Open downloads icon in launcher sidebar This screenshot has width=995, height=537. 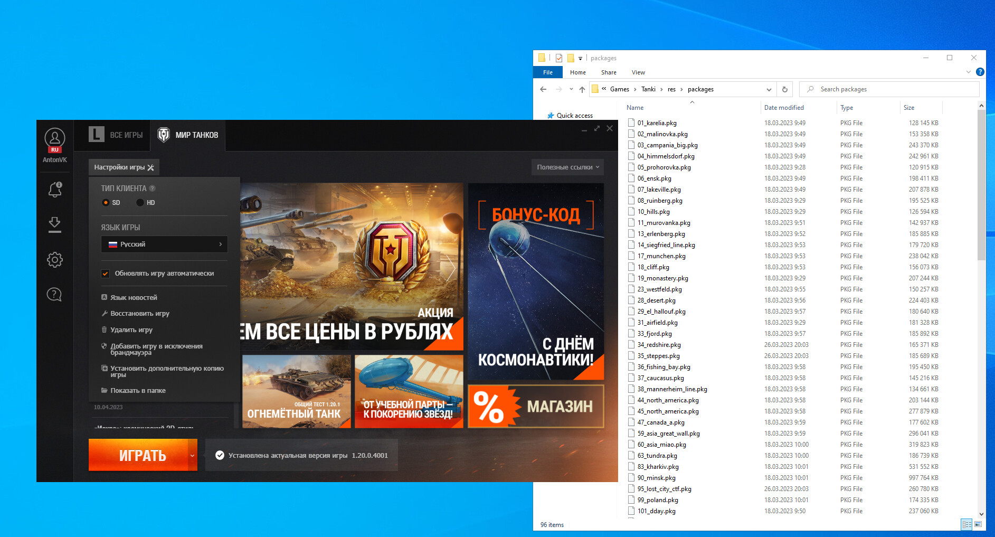(54, 224)
